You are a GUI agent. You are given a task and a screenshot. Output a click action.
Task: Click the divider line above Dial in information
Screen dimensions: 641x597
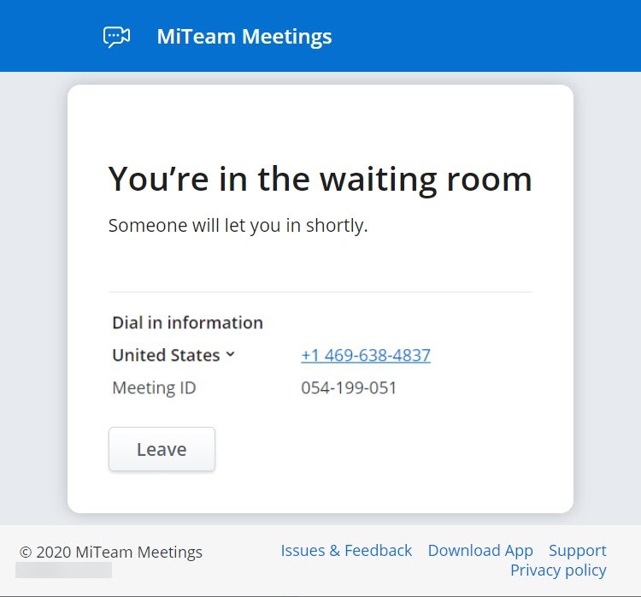pos(320,292)
